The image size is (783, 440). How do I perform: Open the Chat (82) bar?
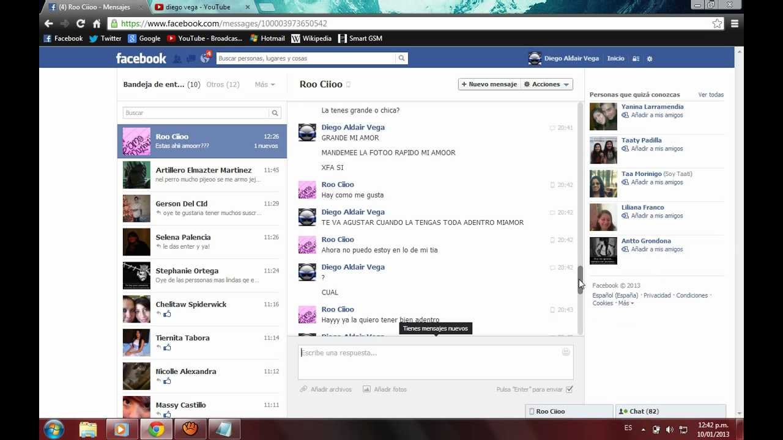(670, 411)
